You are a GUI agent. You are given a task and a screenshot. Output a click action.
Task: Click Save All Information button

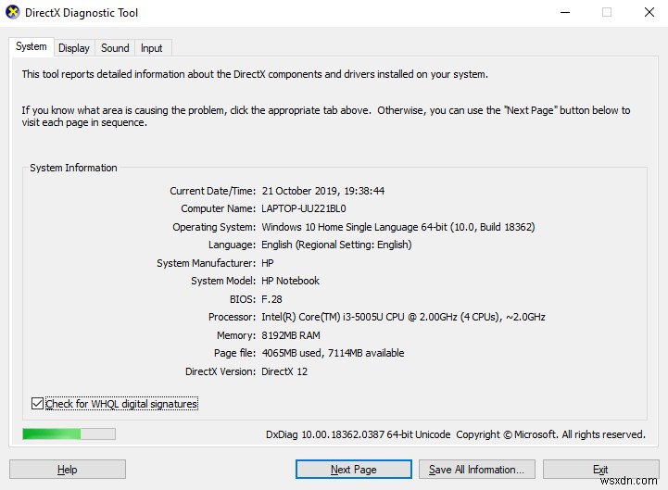[477, 469]
